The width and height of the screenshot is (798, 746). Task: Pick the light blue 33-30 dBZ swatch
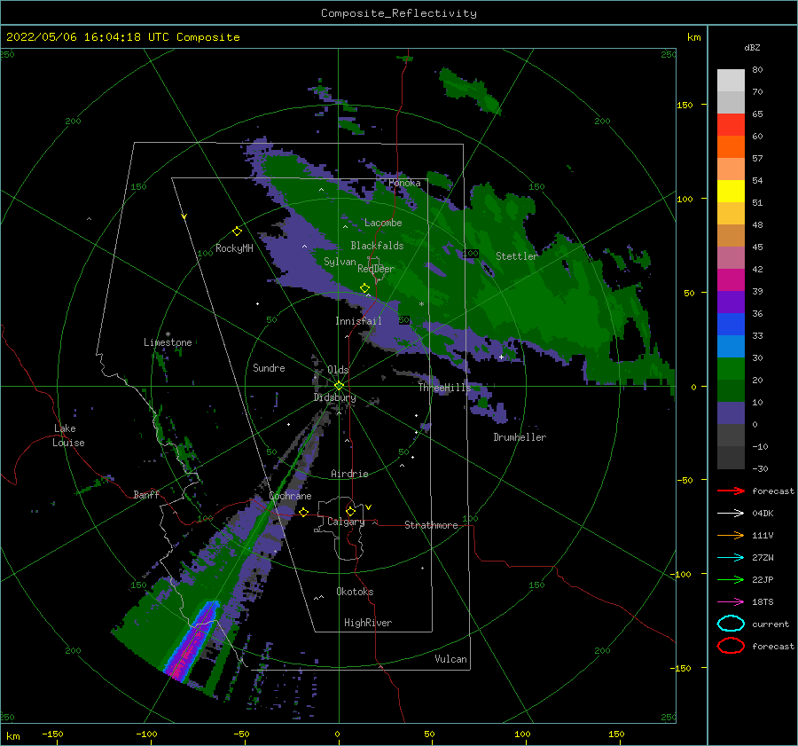click(x=731, y=346)
